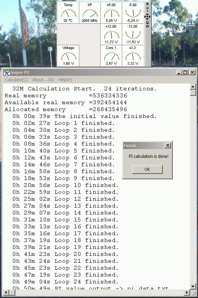Click the horizontal scrollbar right arrow
Viewport: 198px width, 298px height.
pos(187,293)
